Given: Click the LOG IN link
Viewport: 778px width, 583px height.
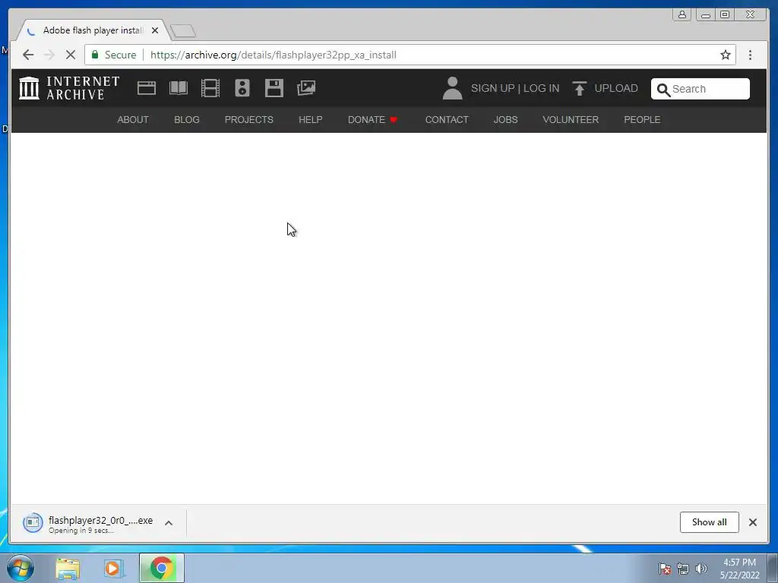Looking at the screenshot, I should pos(541,88).
